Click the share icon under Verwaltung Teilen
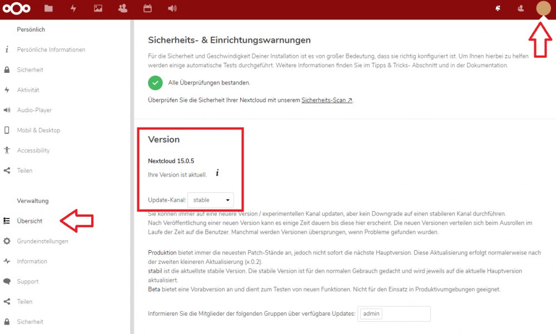Screen dimensions: 556x334 (7, 302)
